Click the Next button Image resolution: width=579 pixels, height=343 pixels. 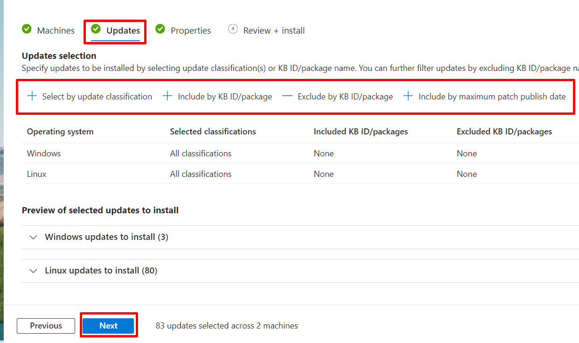click(108, 326)
